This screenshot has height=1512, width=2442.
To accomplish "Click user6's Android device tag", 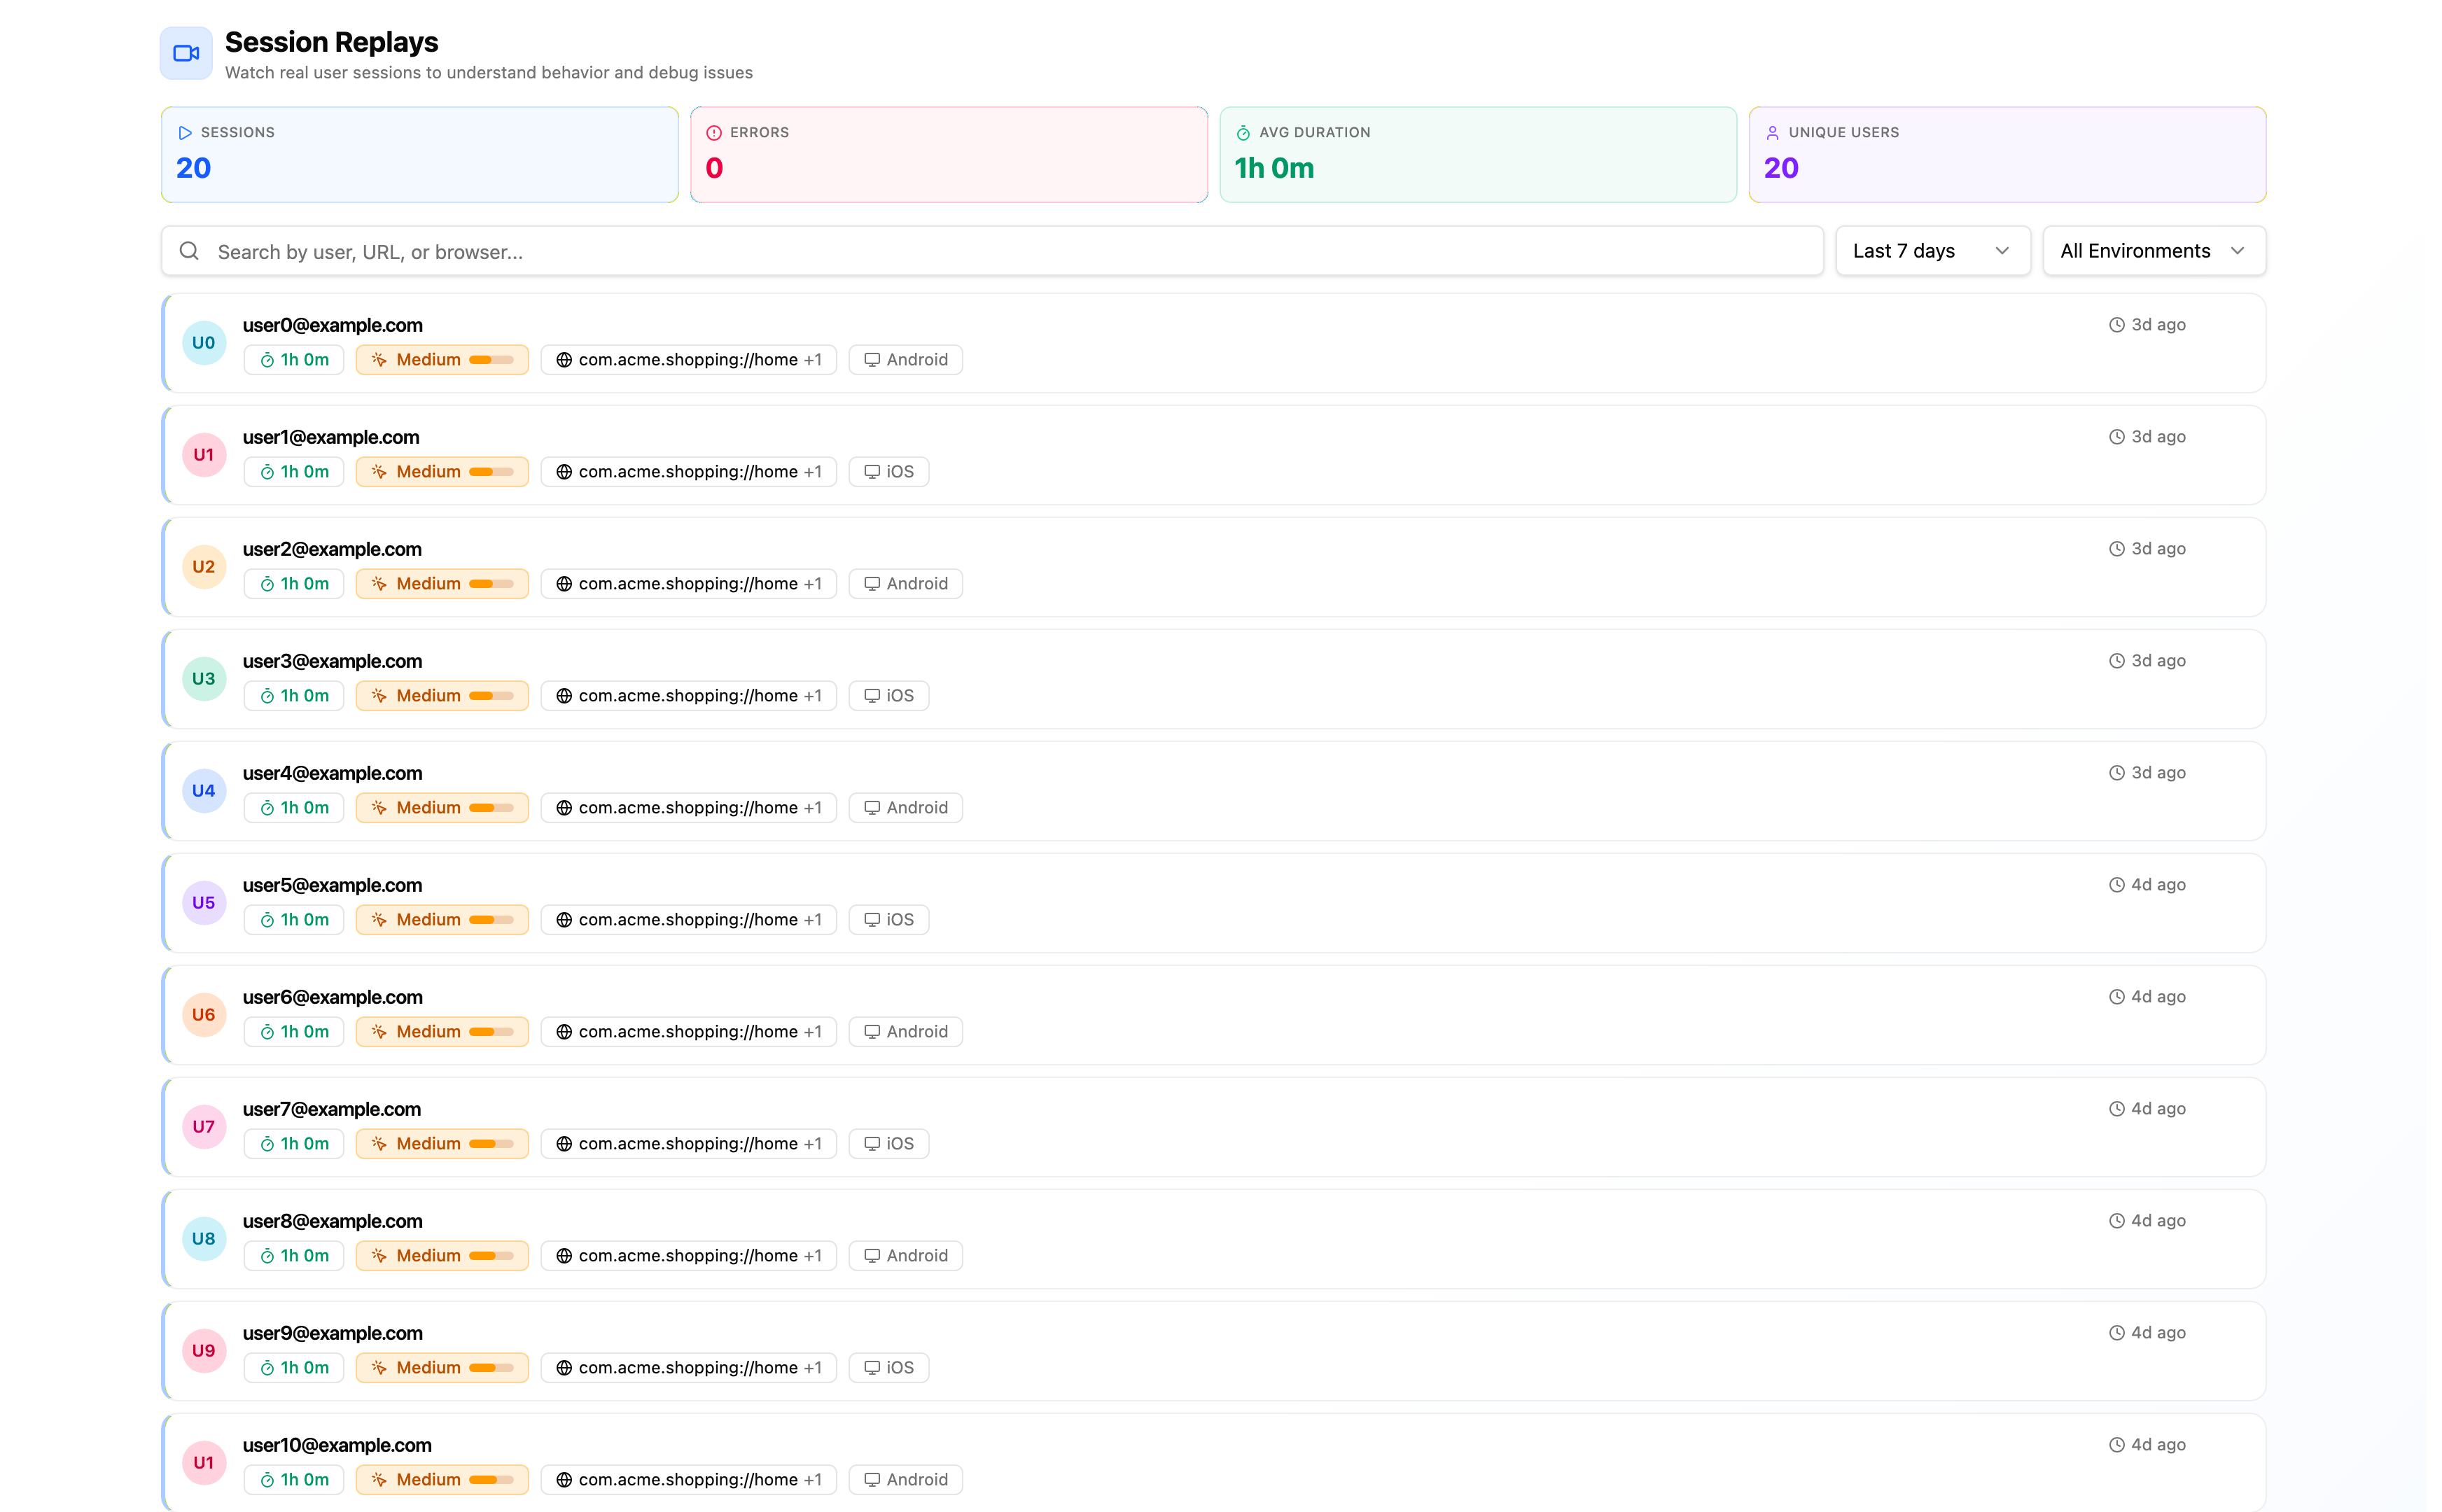I will [905, 1032].
